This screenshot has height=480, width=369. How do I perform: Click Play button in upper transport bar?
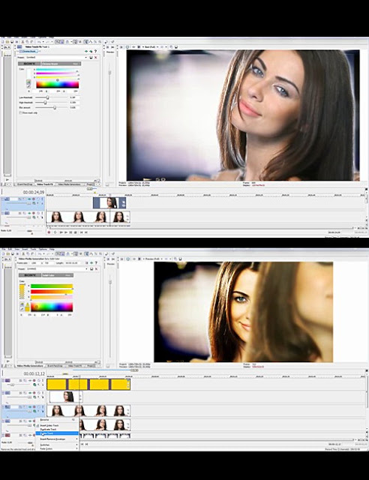[66, 232]
